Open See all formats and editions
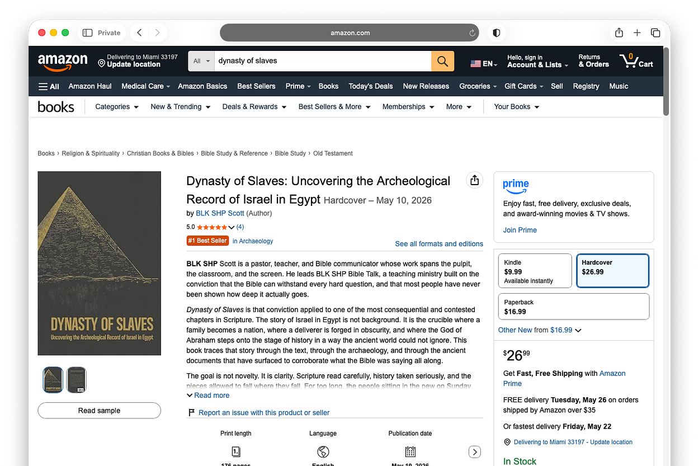The width and height of the screenshot is (699, 466). pyautogui.click(x=439, y=244)
